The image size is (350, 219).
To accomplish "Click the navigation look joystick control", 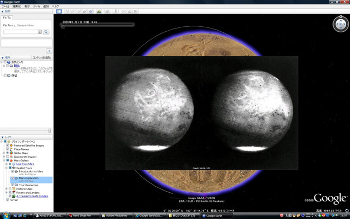I will (341, 24).
